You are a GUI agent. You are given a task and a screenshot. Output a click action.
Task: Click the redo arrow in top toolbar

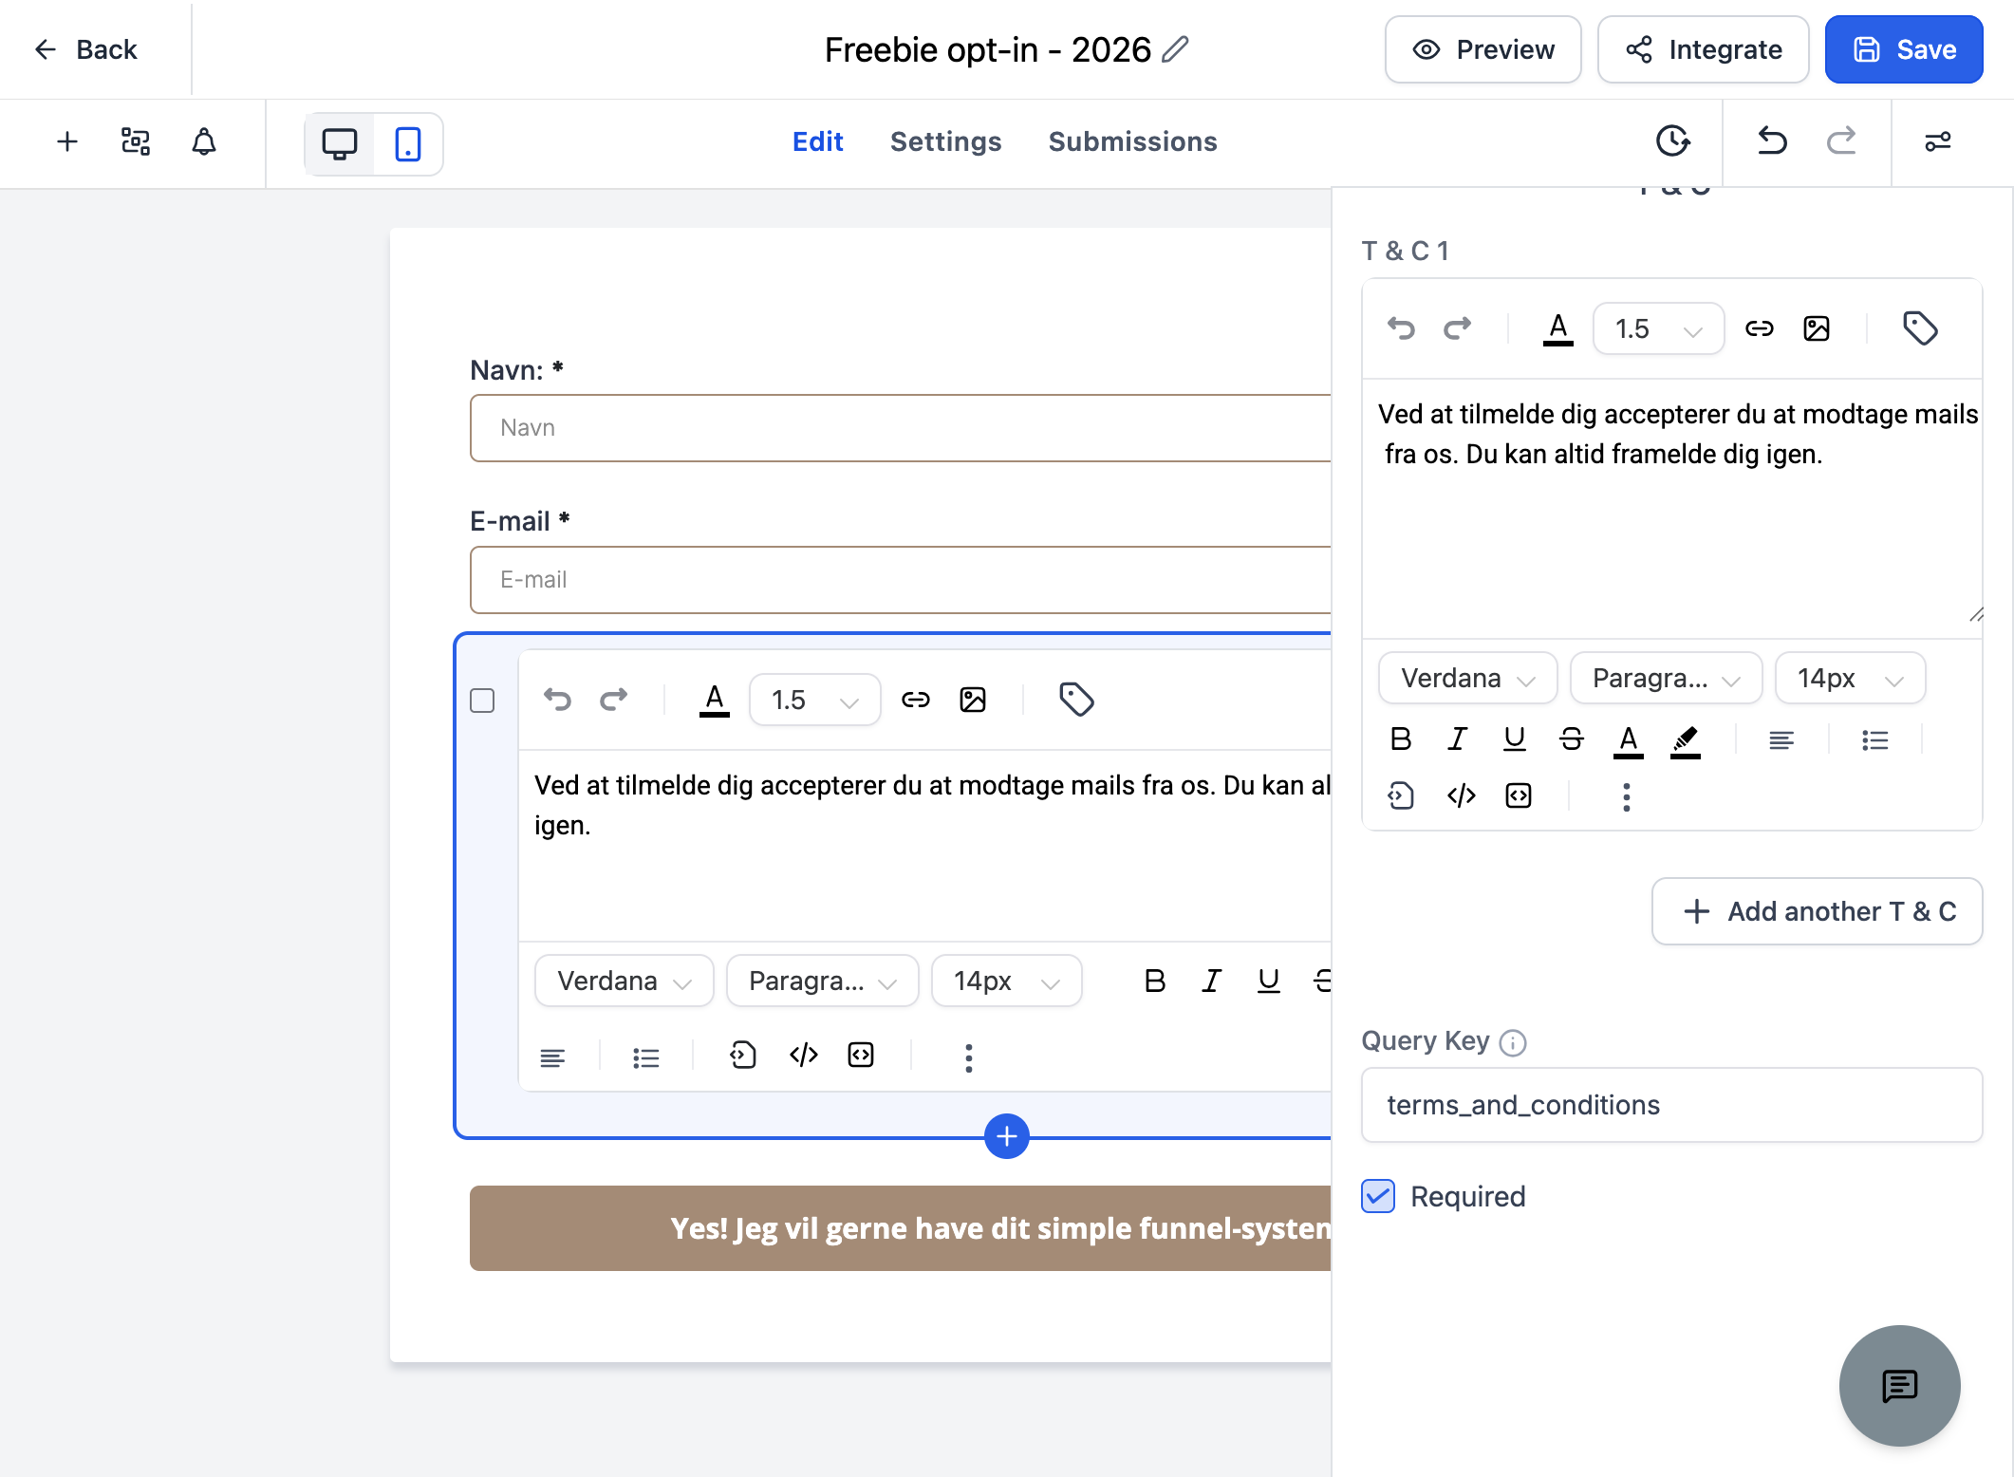(1841, 141)
